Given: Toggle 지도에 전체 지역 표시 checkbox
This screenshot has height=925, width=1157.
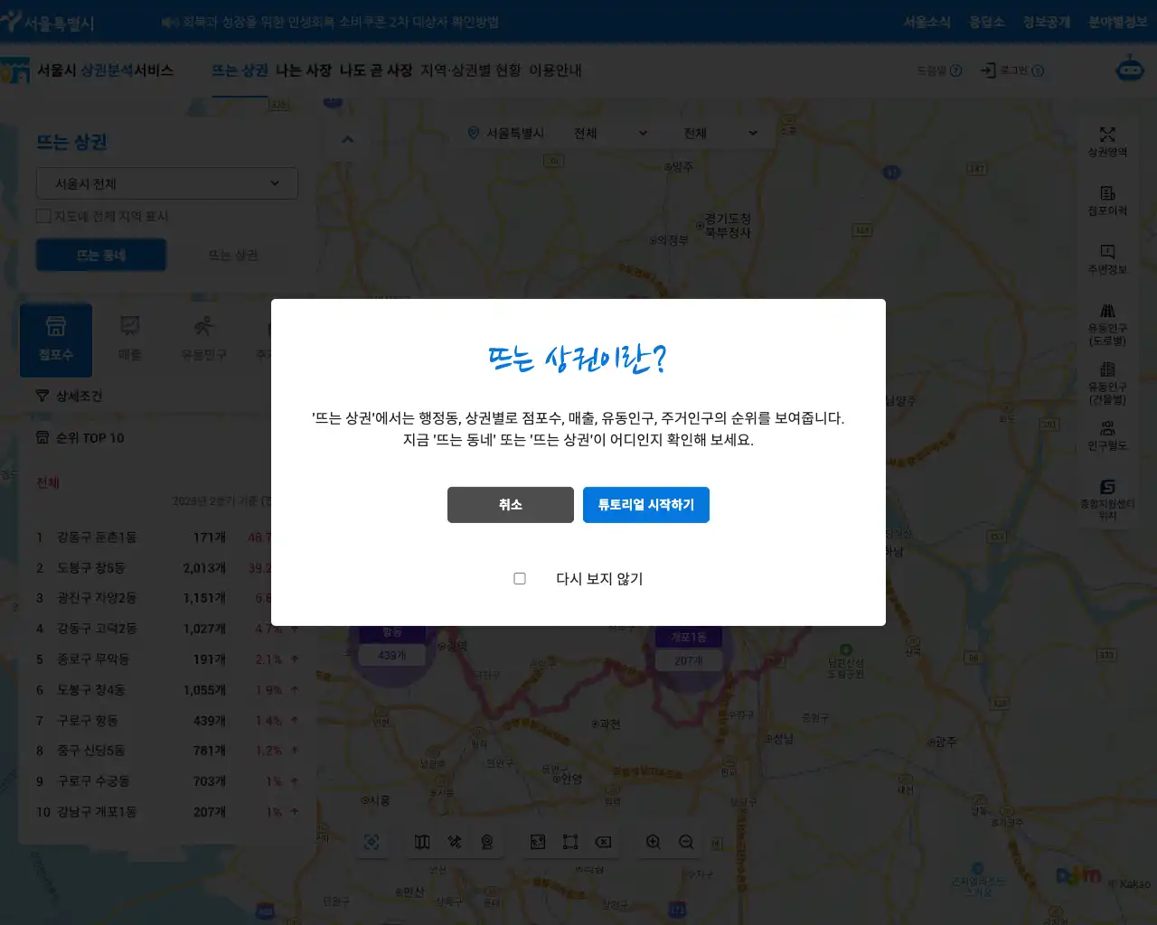Looking at the screenshot, I should coord(43,216).
